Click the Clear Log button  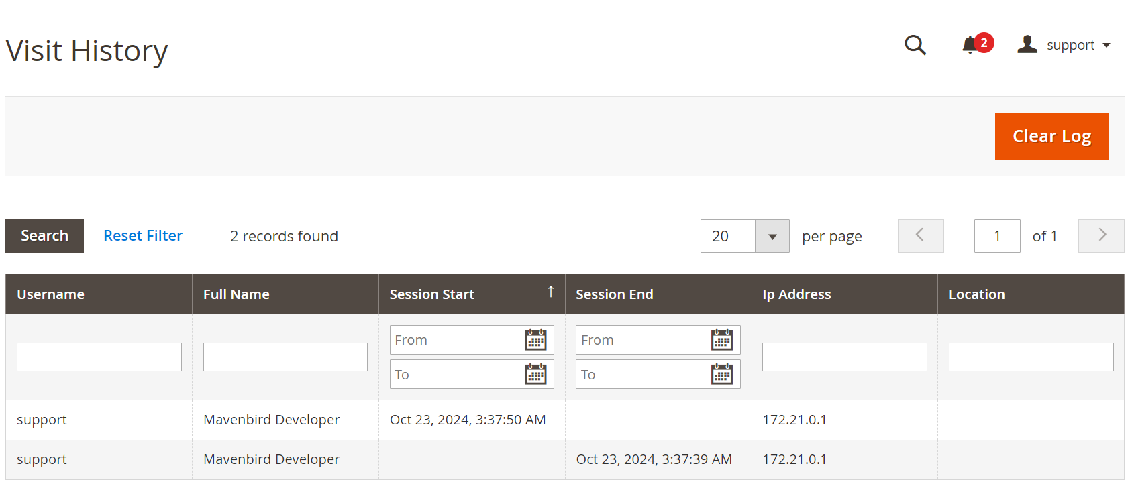point(1051,136)
